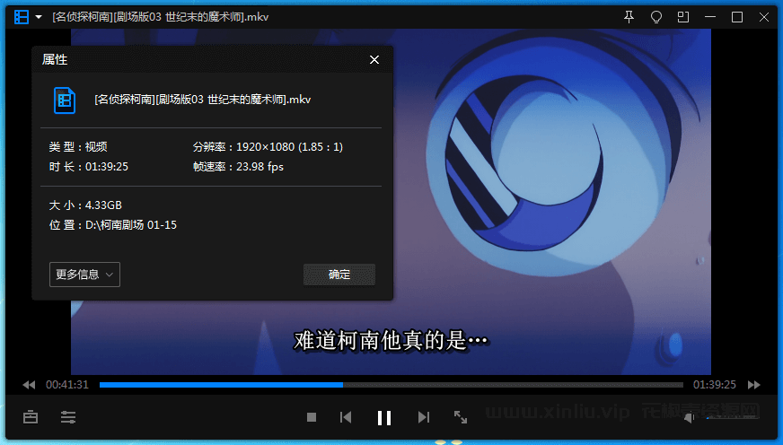Close the 属性 dialog
This screenshot has width=783, height=445.
(374, 60)
